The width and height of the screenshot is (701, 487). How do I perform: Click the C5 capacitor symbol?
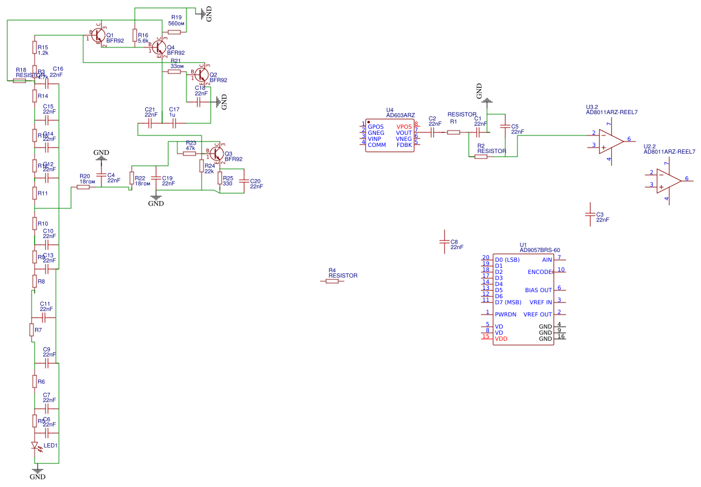coord(505,126)
